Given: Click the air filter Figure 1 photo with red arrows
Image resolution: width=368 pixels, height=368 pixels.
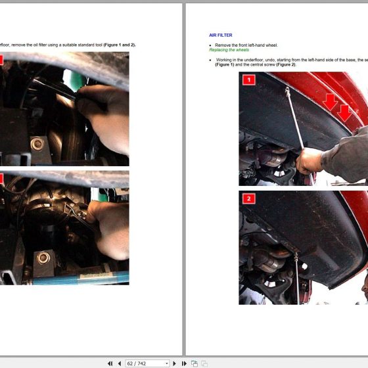Looking at the screenshot, I should (303, 129).
